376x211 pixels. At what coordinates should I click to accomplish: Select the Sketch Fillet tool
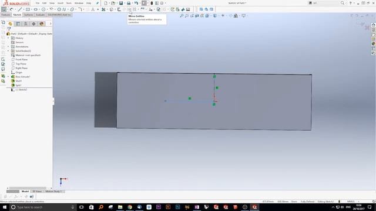point(80,9)
